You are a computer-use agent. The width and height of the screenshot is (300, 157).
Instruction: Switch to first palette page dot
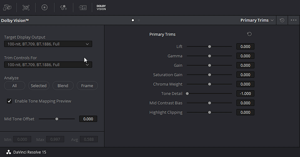coord(133,20)
